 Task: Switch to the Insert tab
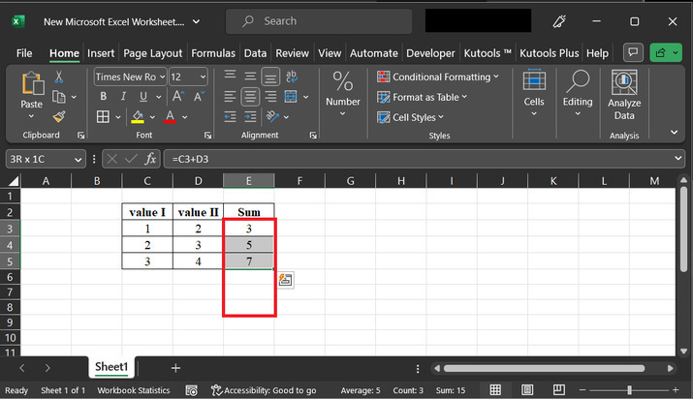(101, 53)
